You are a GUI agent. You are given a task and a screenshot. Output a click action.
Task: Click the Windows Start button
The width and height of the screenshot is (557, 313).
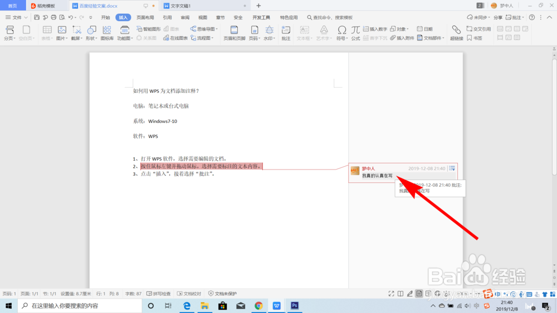click(x=8, y=306)
